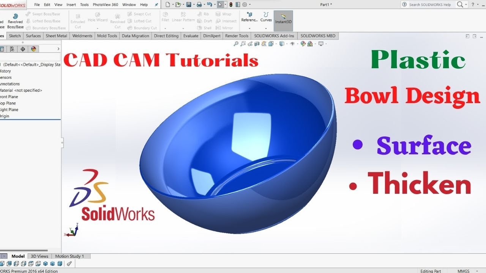Screen dimensions: 486x273
Task: Switch to the Surfaces tab
Action: (x=33, y=36)
